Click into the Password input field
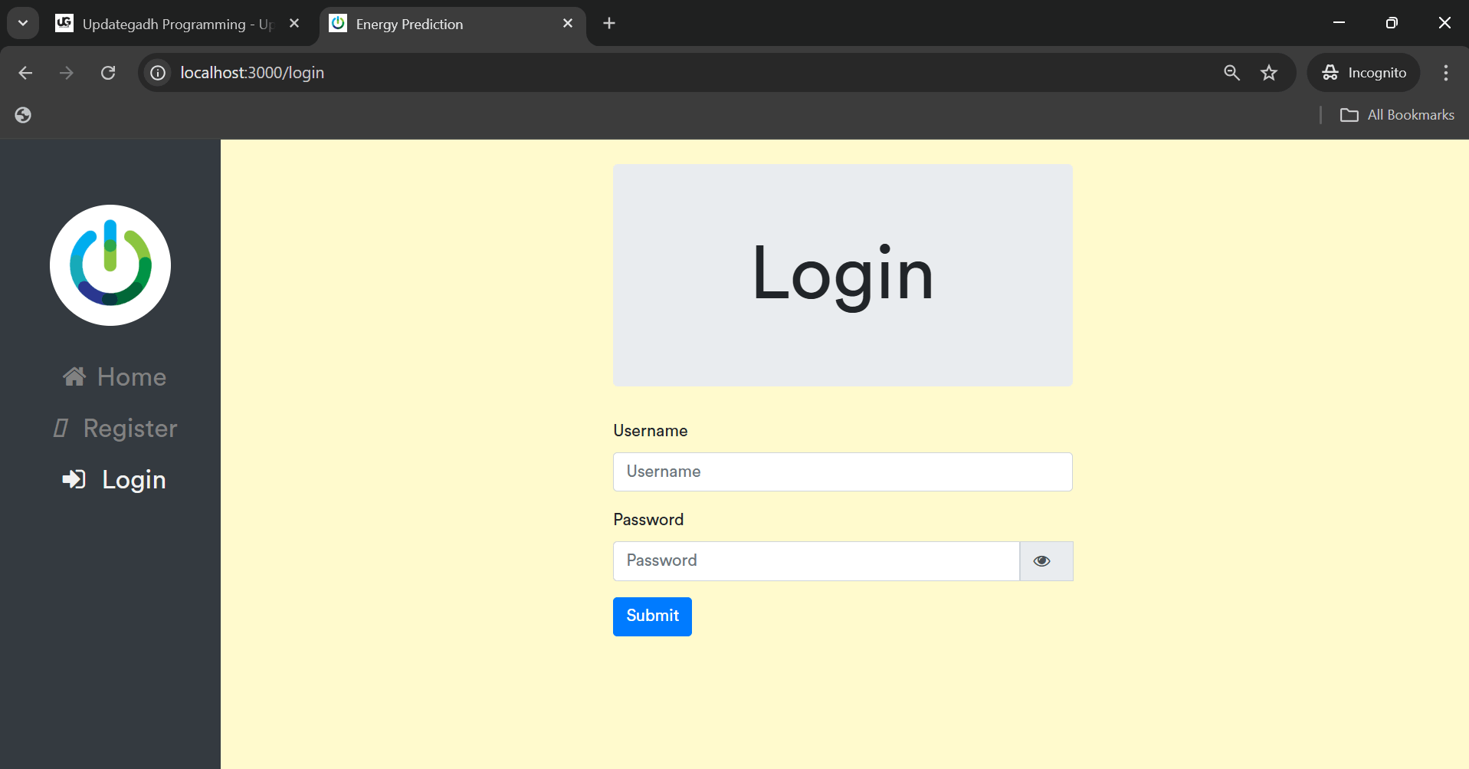This screenshot has height=769, width=1469. [x=815, y=561]
